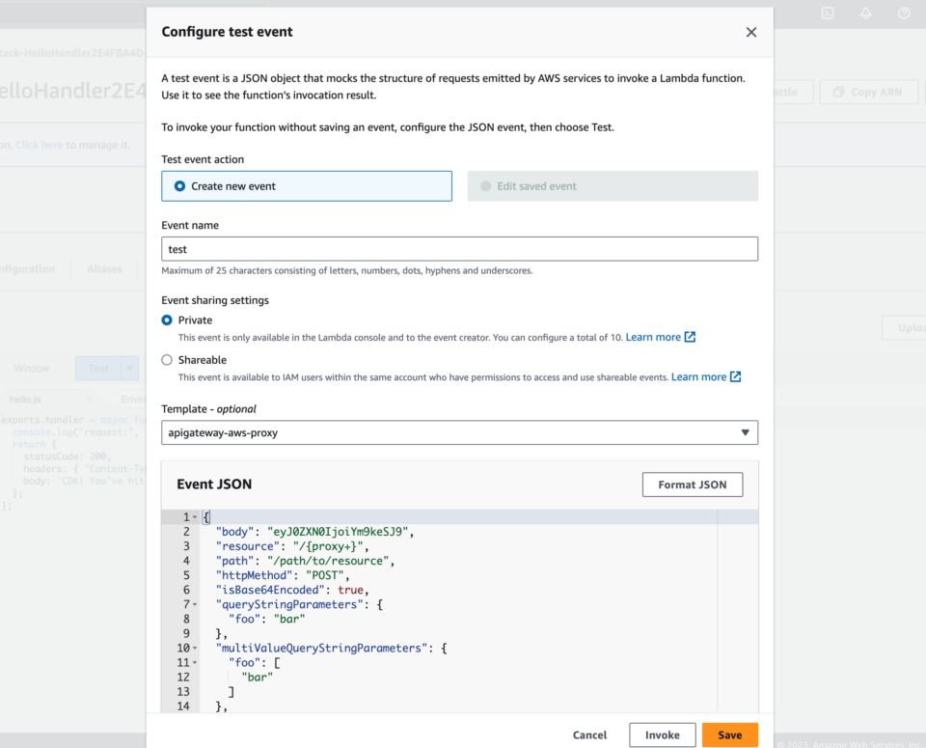This screenshot has width=926, height=748.
Task: Format JSON in the event editor
Action: (x=692, y=485)
